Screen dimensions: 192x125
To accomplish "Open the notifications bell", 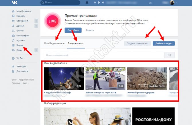I will (x=87, y=3).
